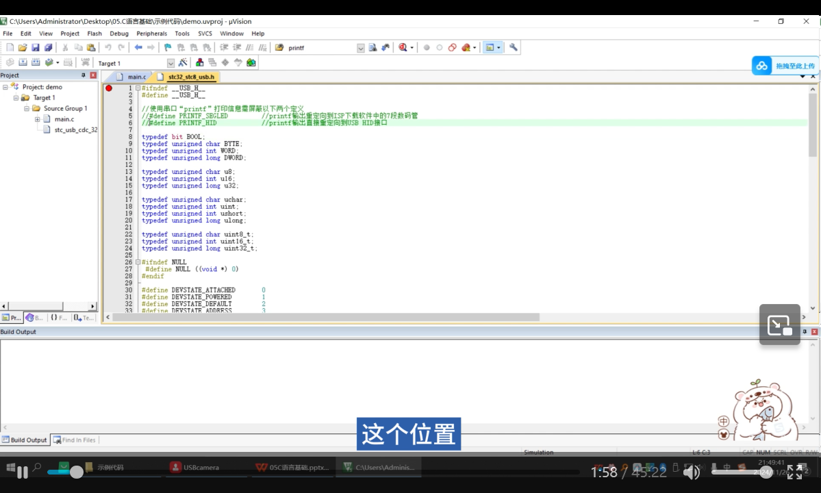The image size is (821, 493).
Task: Open the Project menu
Action: pos(70,34)
